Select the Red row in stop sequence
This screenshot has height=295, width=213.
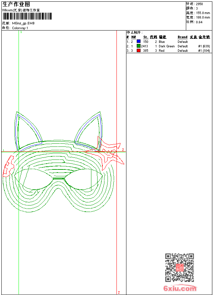click(161, 50)
